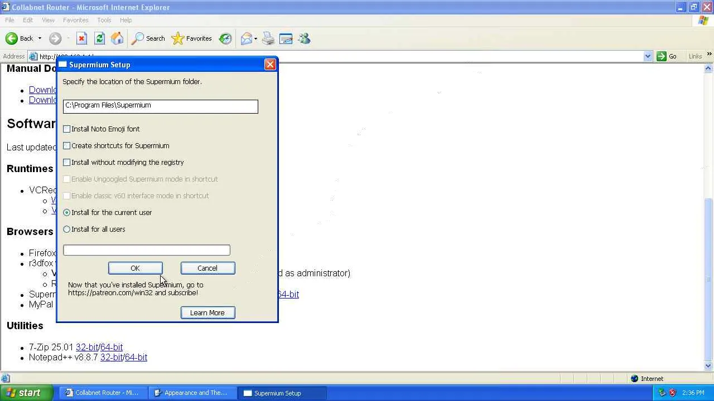Viewport: 714px width, 401px height.
Task: Open Notepad++ v8.8.7 32-bit link
Action: coord(112,358)
